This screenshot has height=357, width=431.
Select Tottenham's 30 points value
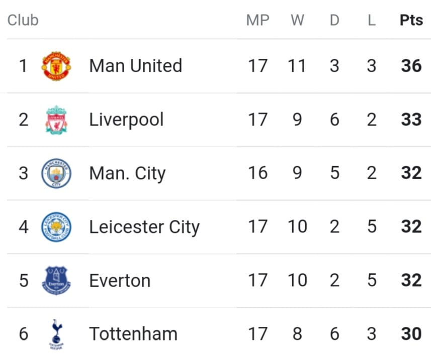(x=411, y=334)
